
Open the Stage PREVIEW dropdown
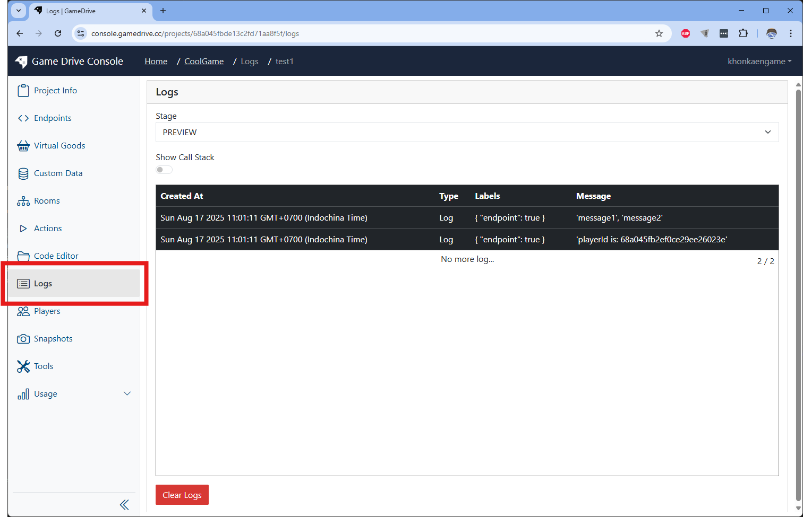click(467, 132)
